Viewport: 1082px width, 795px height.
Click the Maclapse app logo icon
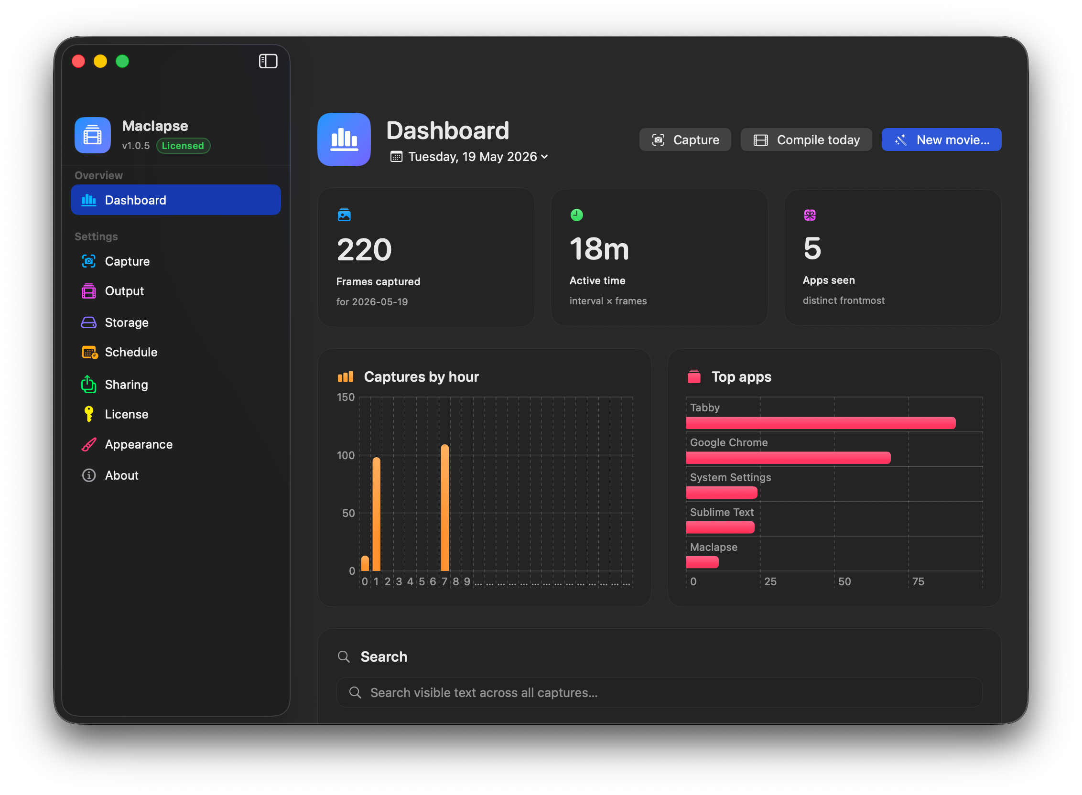pyautogui.click(x=92, y=135)
